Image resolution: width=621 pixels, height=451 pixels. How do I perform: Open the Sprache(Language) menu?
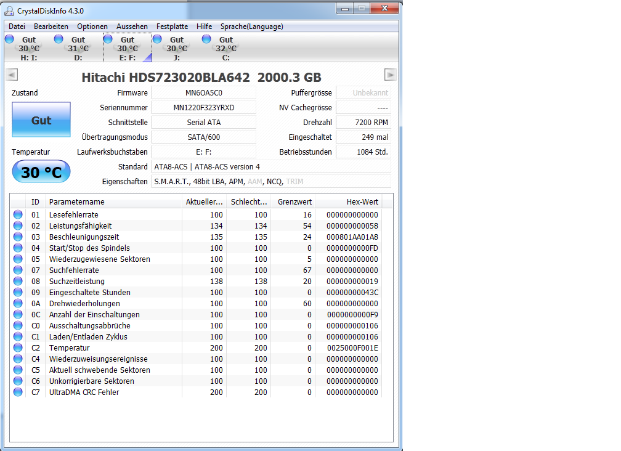[x=252, y=26]
